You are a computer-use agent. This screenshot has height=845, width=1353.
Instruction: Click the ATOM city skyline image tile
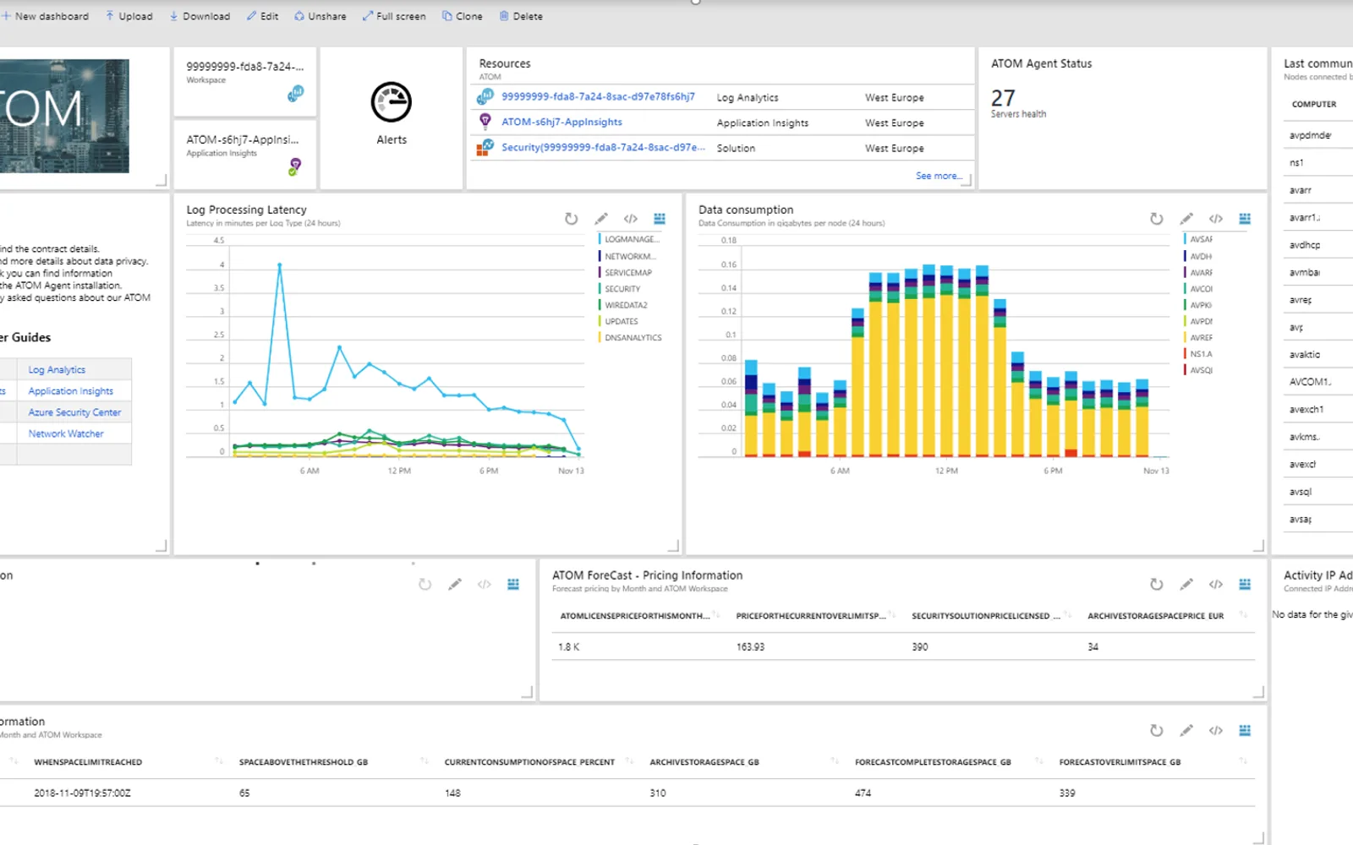(x=64, y=116)
